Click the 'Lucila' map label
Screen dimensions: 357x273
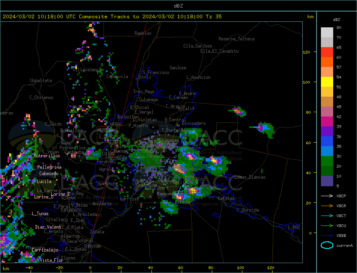[44, 181]
